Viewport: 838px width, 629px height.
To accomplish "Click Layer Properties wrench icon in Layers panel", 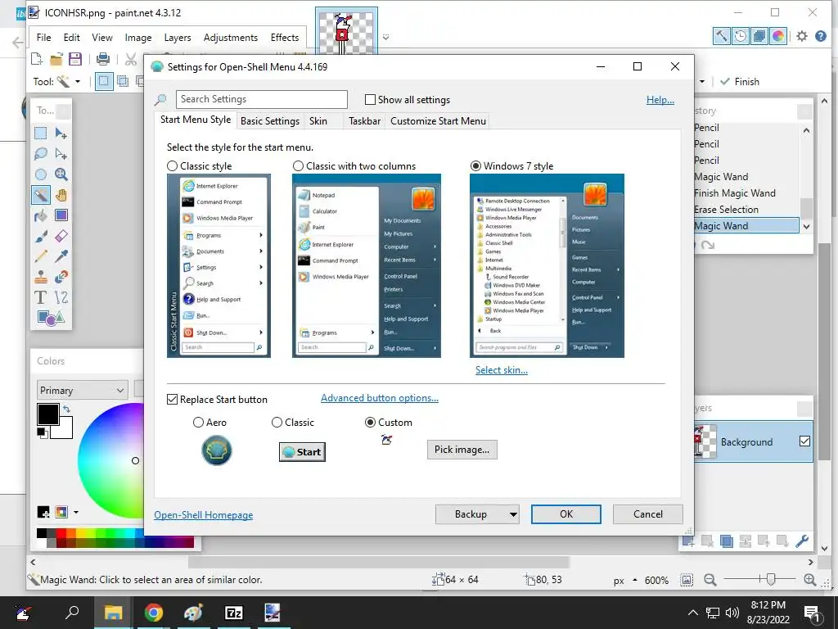I will coord(802,541).
